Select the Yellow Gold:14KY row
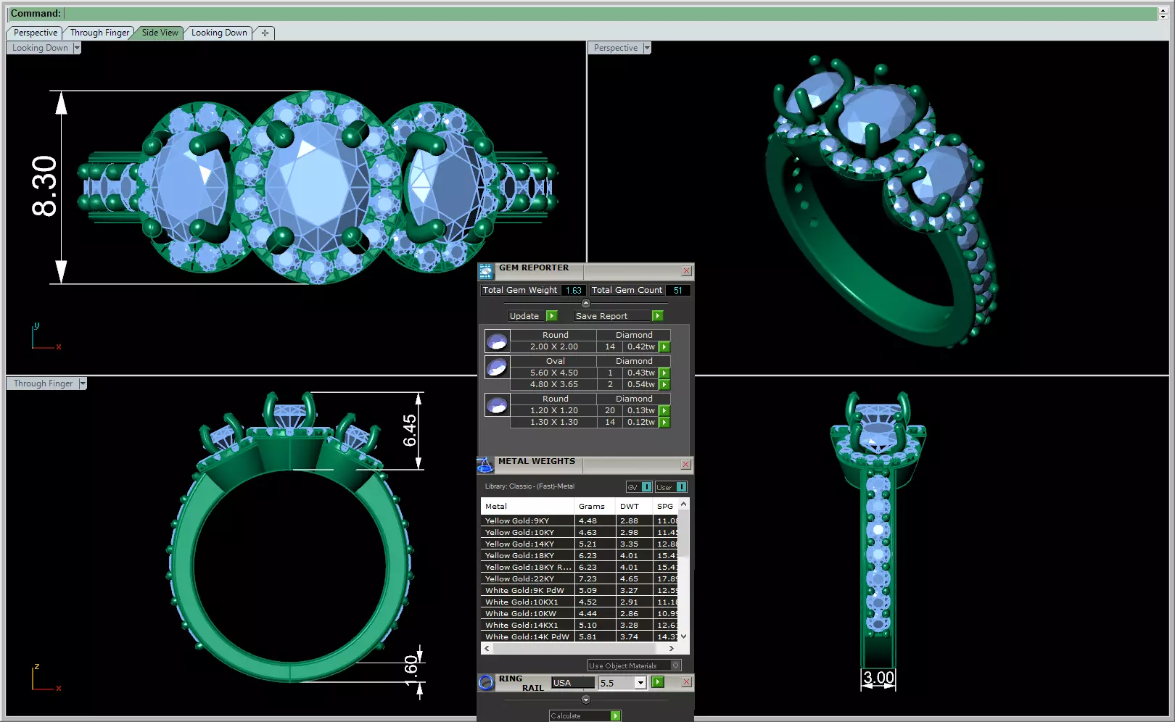 pos(580,544)
